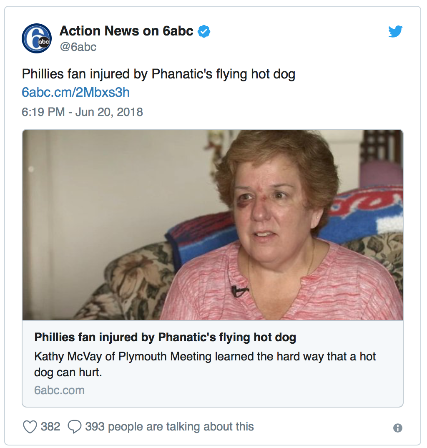Click the Kathy McVay article description text

point(205,364)
